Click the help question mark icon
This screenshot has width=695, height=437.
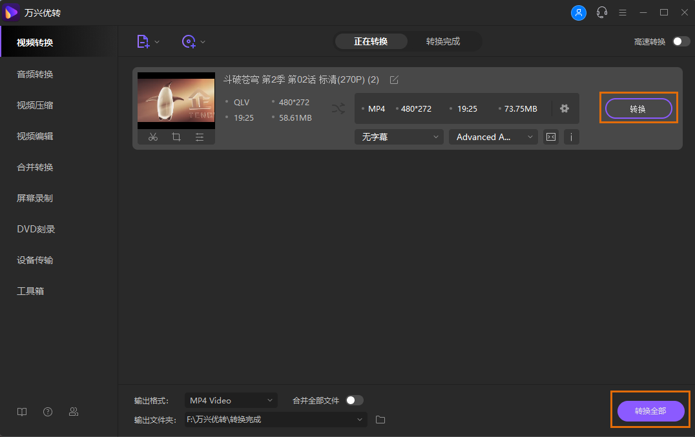47,411
